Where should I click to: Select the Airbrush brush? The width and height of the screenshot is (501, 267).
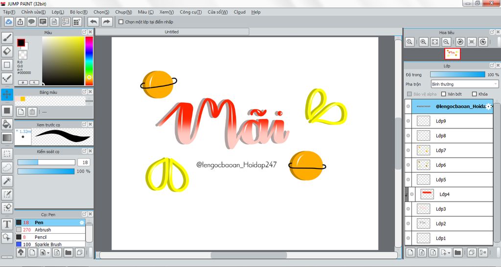50,230
